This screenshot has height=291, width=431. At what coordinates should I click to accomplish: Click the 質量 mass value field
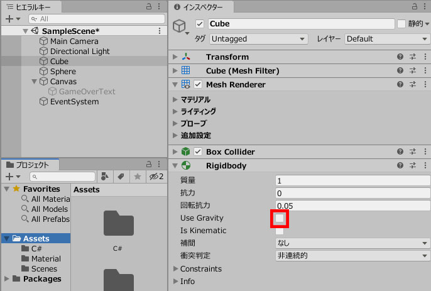click(353, 181)
